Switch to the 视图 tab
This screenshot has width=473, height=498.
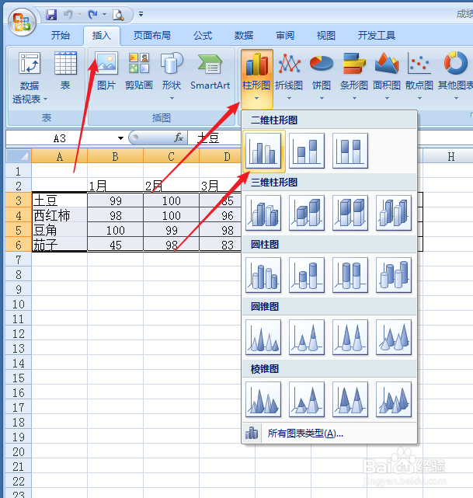click(x=325, y=35)
